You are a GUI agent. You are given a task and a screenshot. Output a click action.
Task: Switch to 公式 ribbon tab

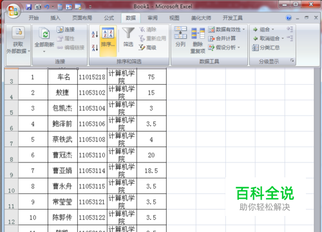[109, 18]
